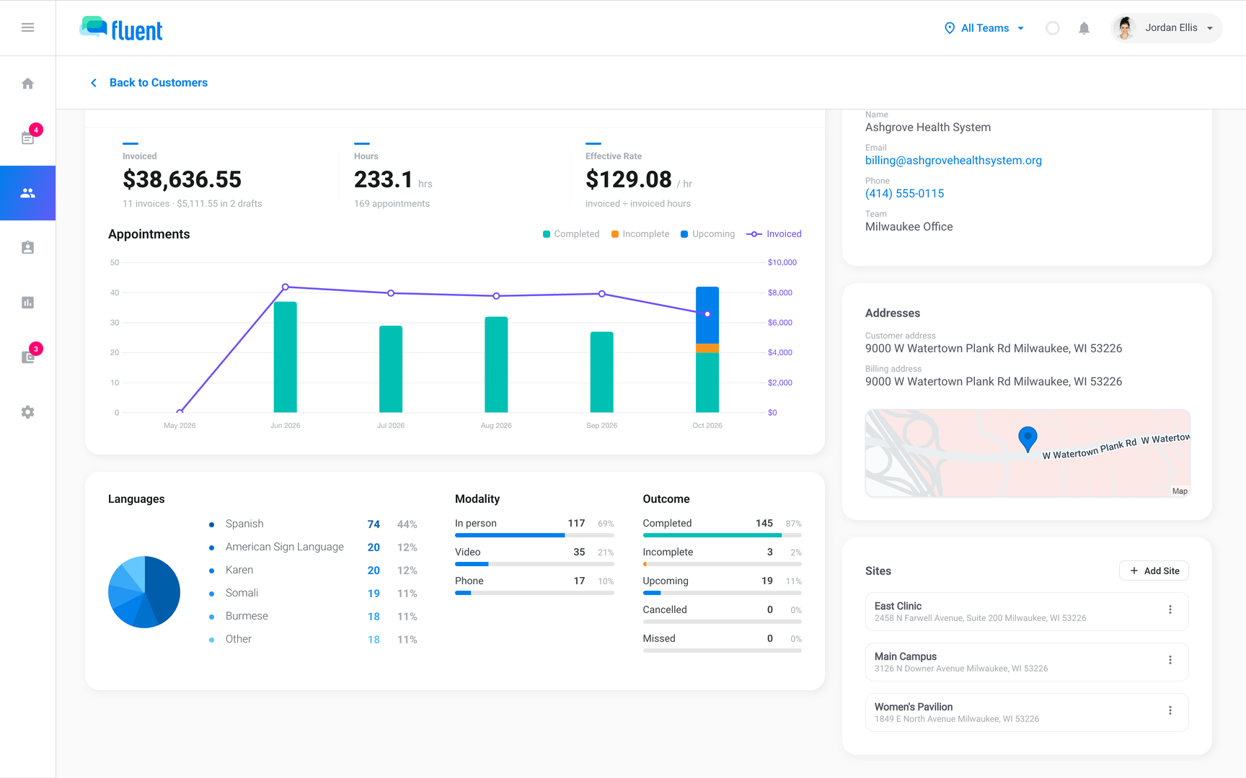
Task: Open East Clinic options menu
Action: 1170,609
